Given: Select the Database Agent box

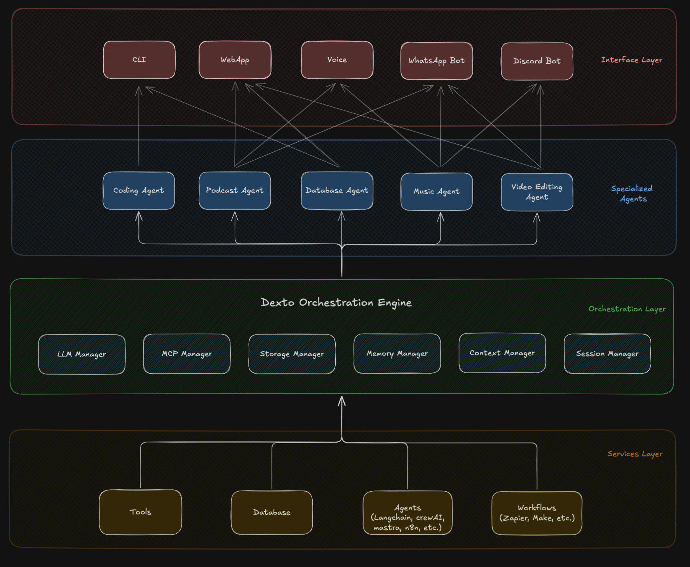Looking at the screenshot, I should tap(337, 190).
